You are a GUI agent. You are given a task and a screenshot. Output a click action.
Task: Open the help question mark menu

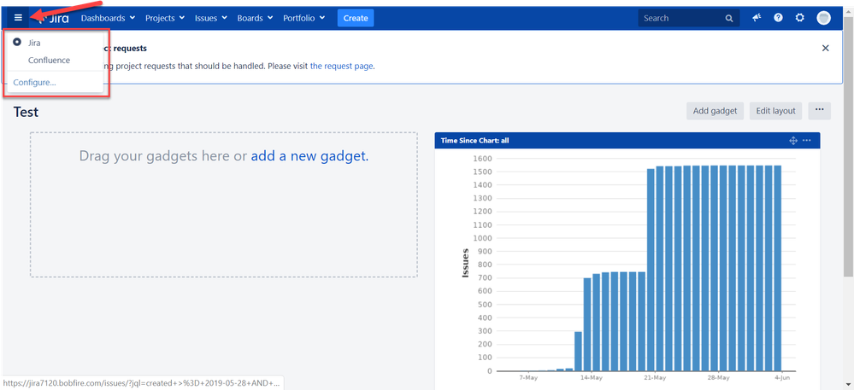(778, 18)
